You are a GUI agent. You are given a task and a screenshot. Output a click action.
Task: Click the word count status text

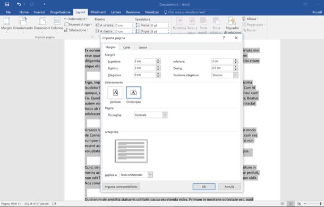tap(36, 204)
